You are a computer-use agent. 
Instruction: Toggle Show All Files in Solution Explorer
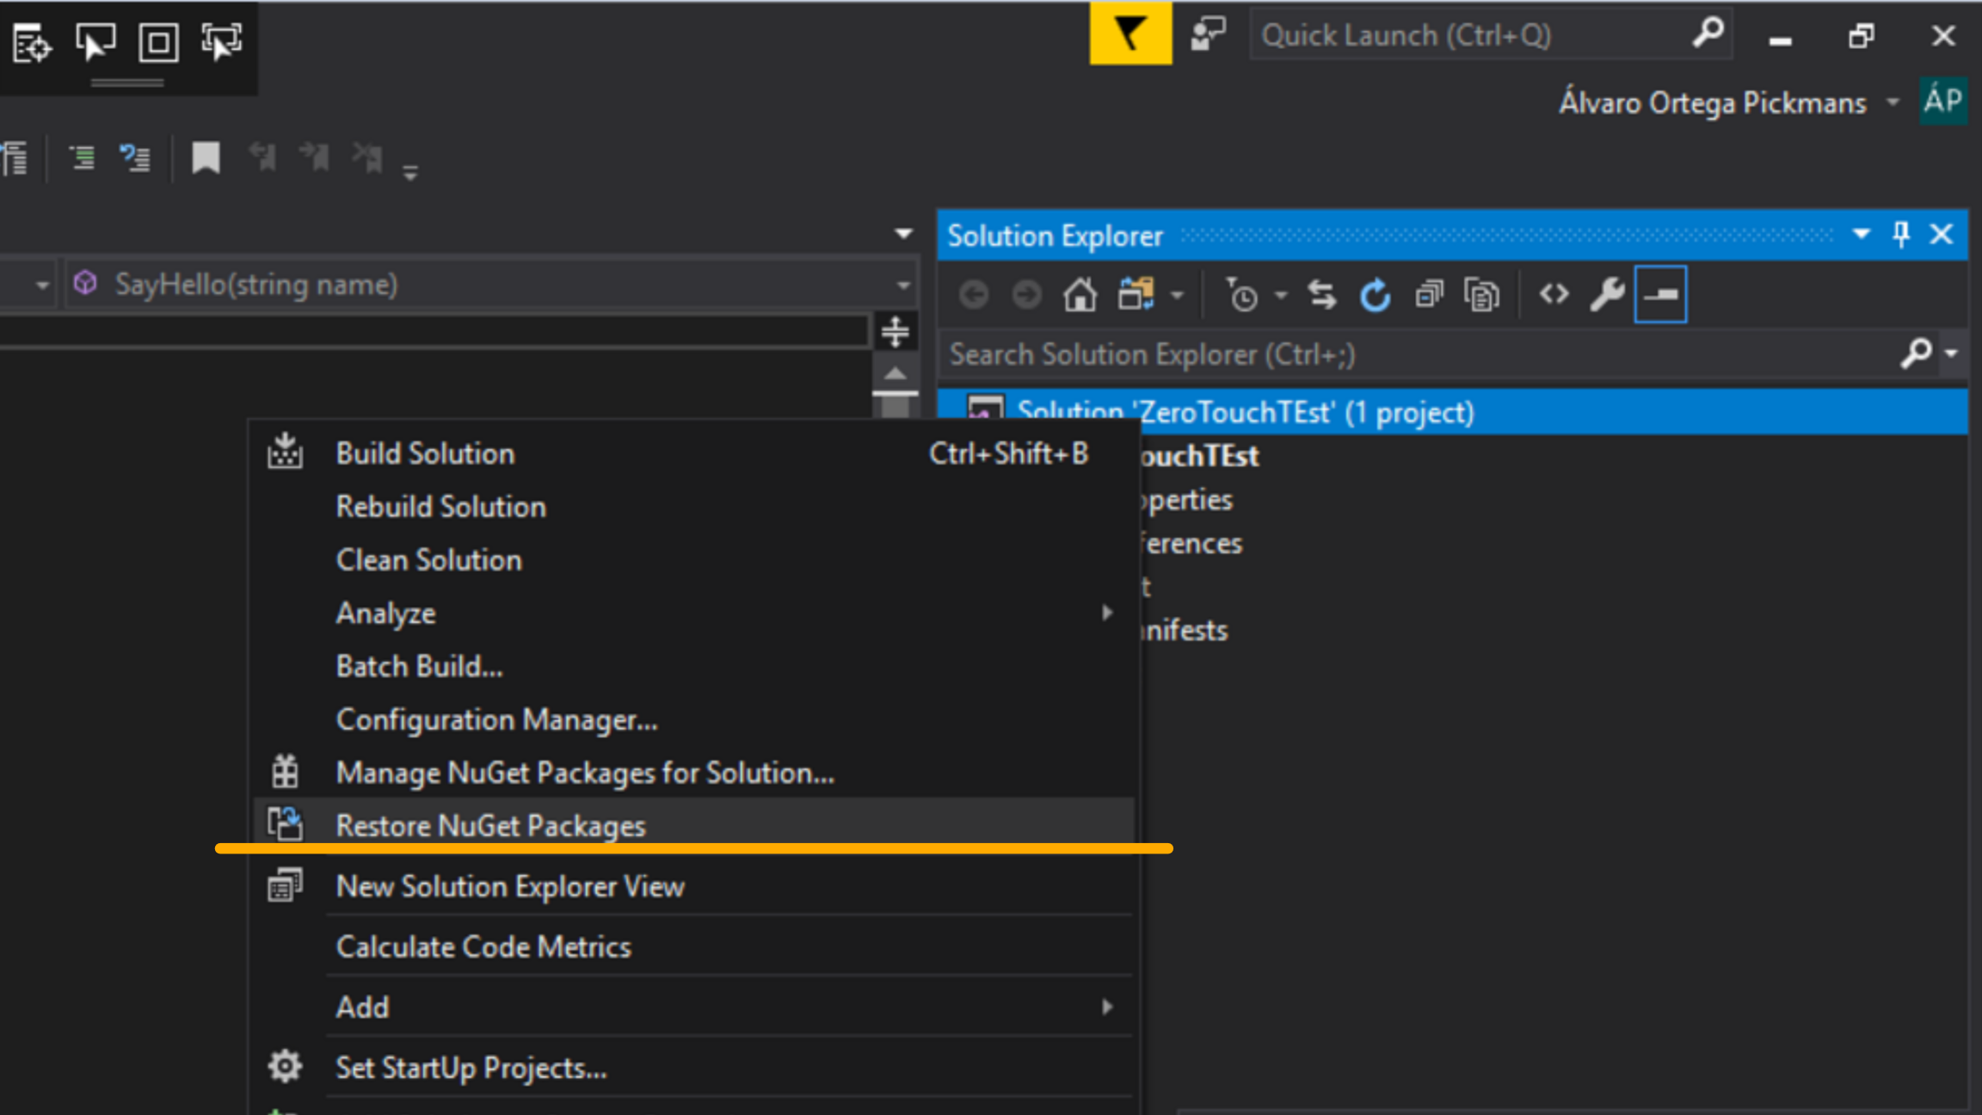1481,295
